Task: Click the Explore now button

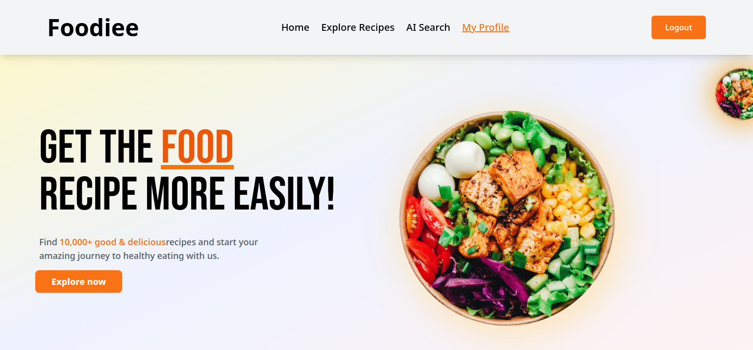Action: tap(78, 281)
